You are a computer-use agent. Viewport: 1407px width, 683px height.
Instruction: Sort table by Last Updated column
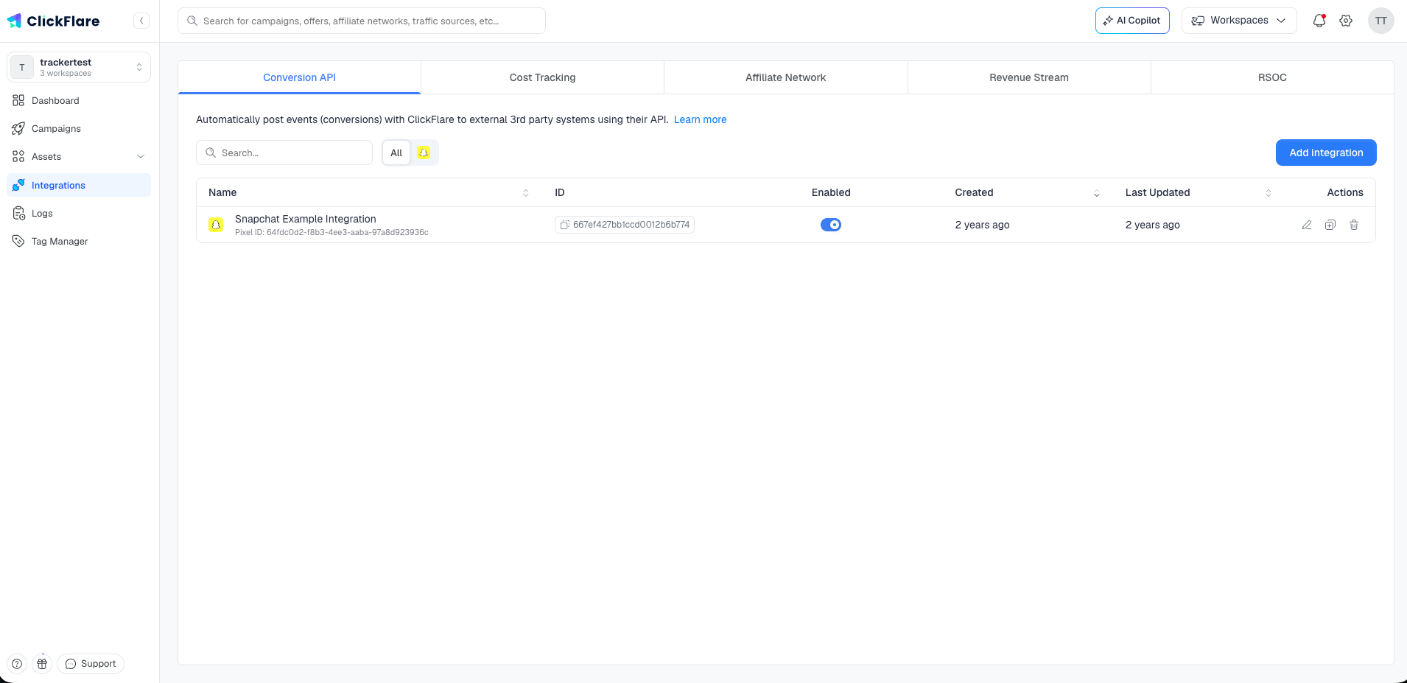[1269, 193]
